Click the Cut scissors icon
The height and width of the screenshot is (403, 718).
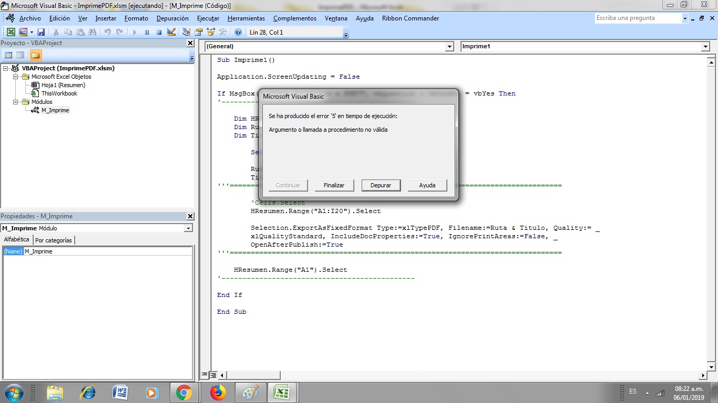pos(56,32)
